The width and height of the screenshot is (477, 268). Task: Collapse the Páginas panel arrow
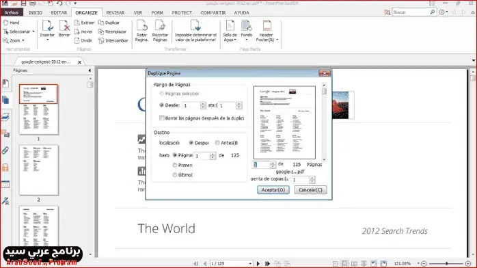pos(90,70)
